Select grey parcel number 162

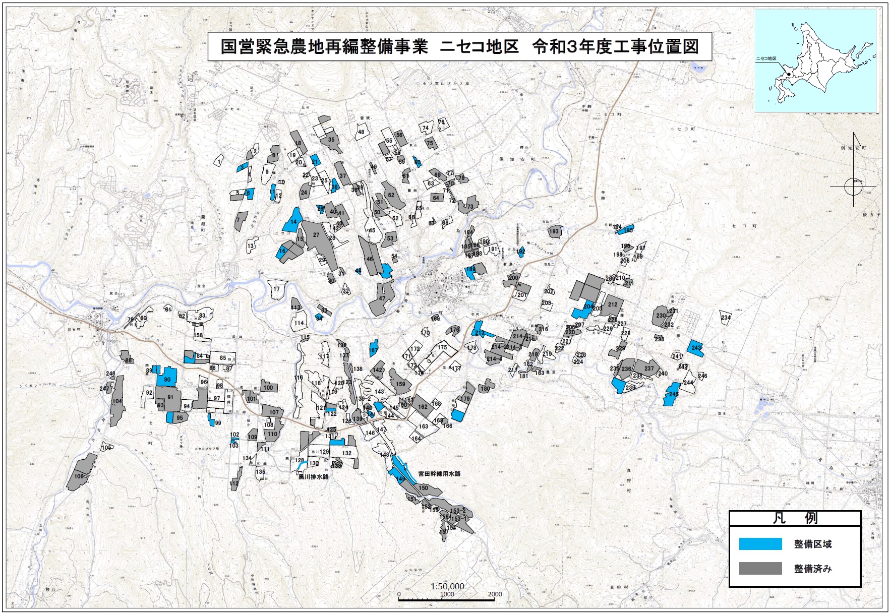point(423,406)
